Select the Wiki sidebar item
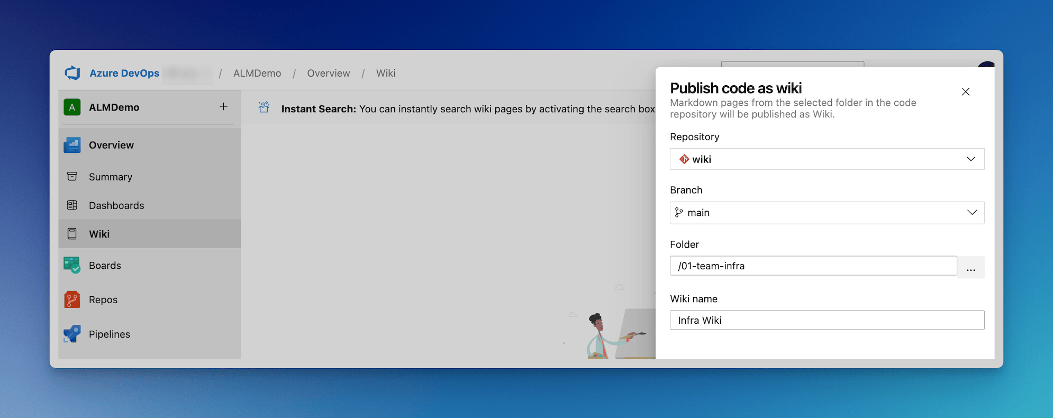The width and height of the screenshot is (1053, 418). [x=150, y=234]
